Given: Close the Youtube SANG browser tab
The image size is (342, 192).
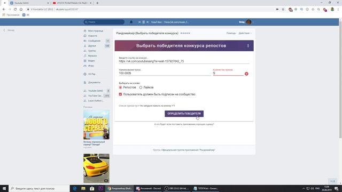Looking at the screenshot, I should coord(48,3).
